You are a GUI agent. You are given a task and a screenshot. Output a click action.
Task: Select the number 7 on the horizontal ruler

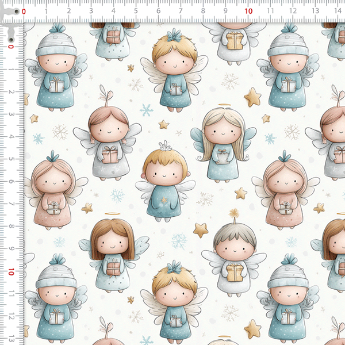[181, 11]
